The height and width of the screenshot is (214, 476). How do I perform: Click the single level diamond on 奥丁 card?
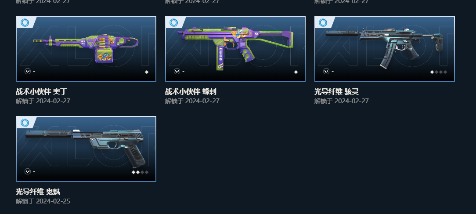[147, 72]
